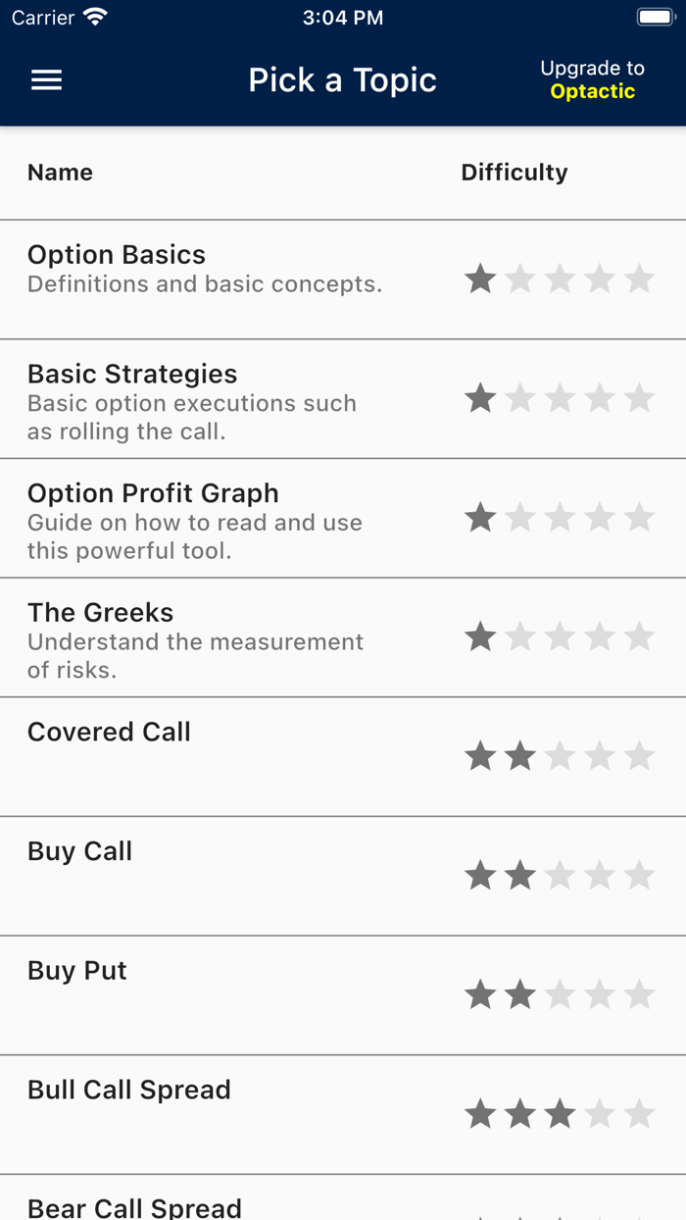Viewport: 686px width, 1220px height.
Task: Tap the Wi-Fi icon in the status bar
Action: click(x=93, y=16)
